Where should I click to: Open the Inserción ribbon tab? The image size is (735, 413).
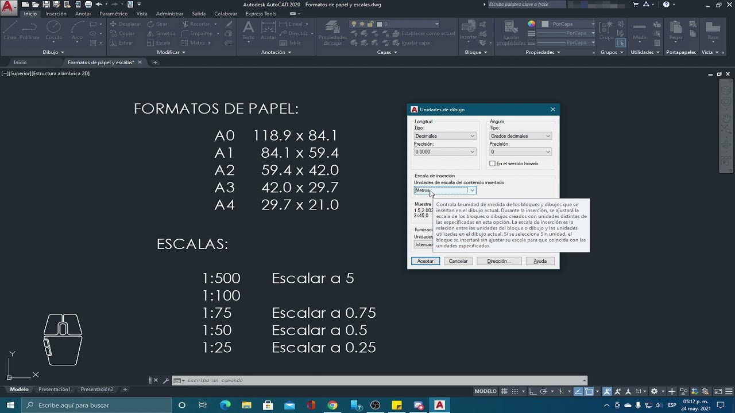(56, 14)
